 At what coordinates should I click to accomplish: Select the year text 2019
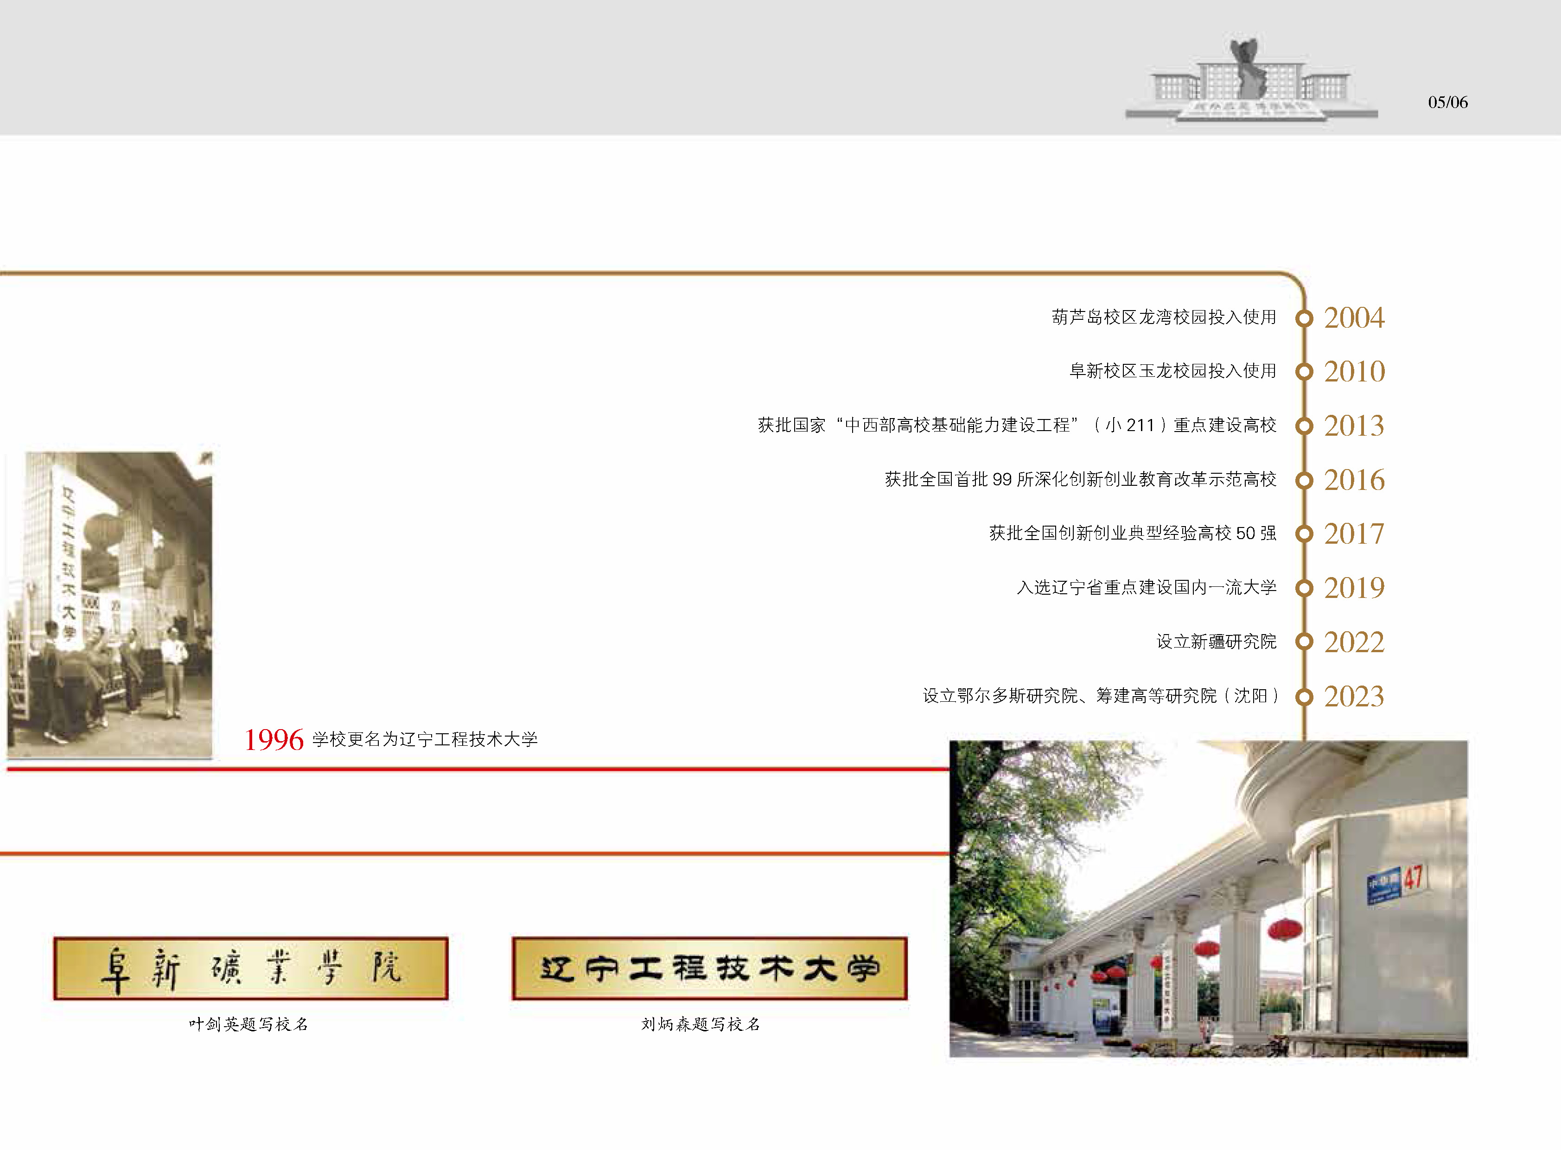[1354, 588]
